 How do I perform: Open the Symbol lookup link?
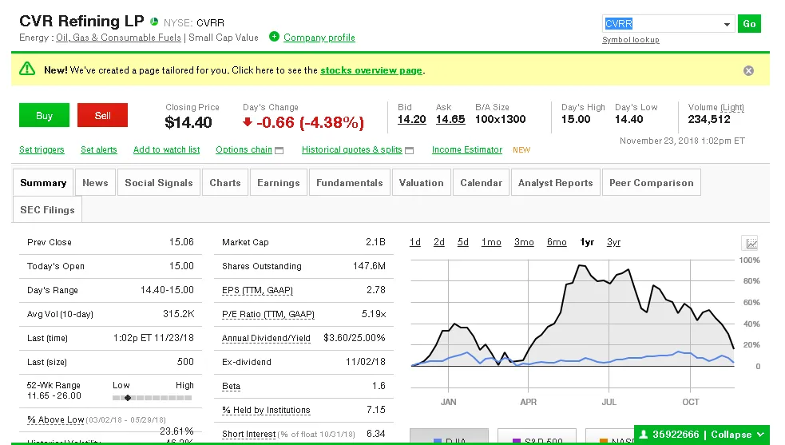point(630,40)
